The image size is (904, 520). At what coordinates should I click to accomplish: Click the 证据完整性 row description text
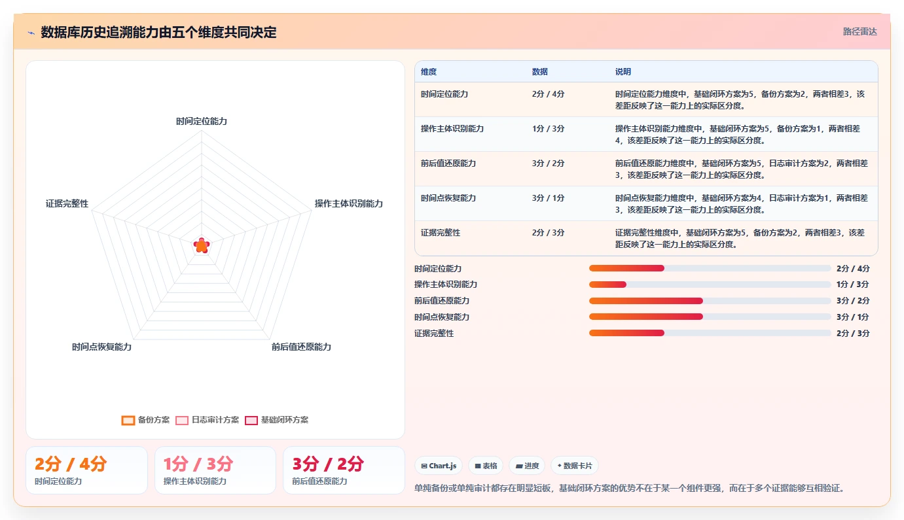[740, 238]
